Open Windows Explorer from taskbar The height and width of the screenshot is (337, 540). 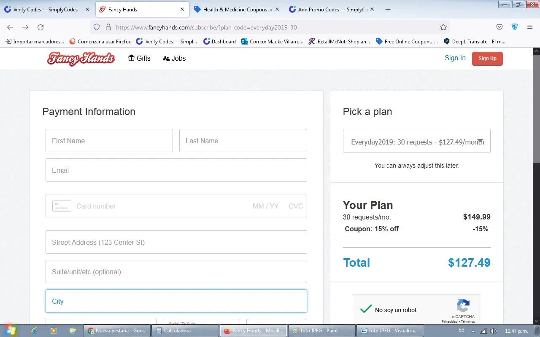73,331
